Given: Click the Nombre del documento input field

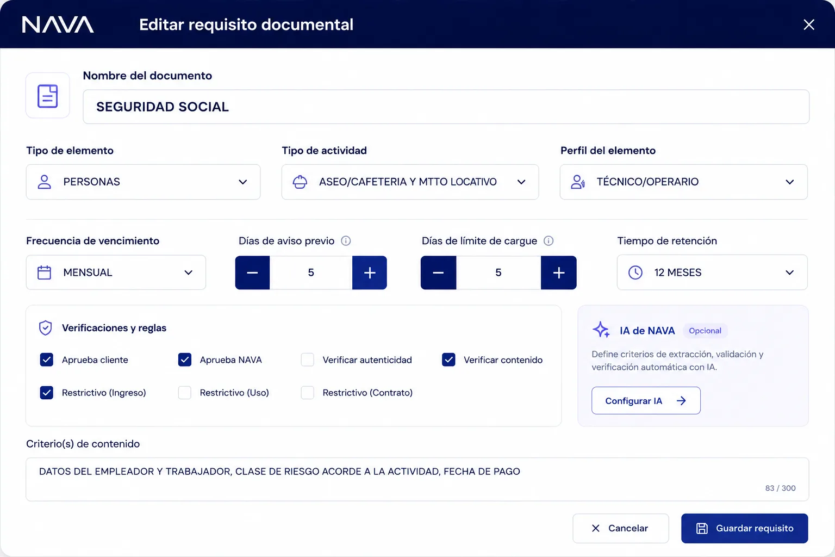Looking at the screenshot, I should point(446,107).
